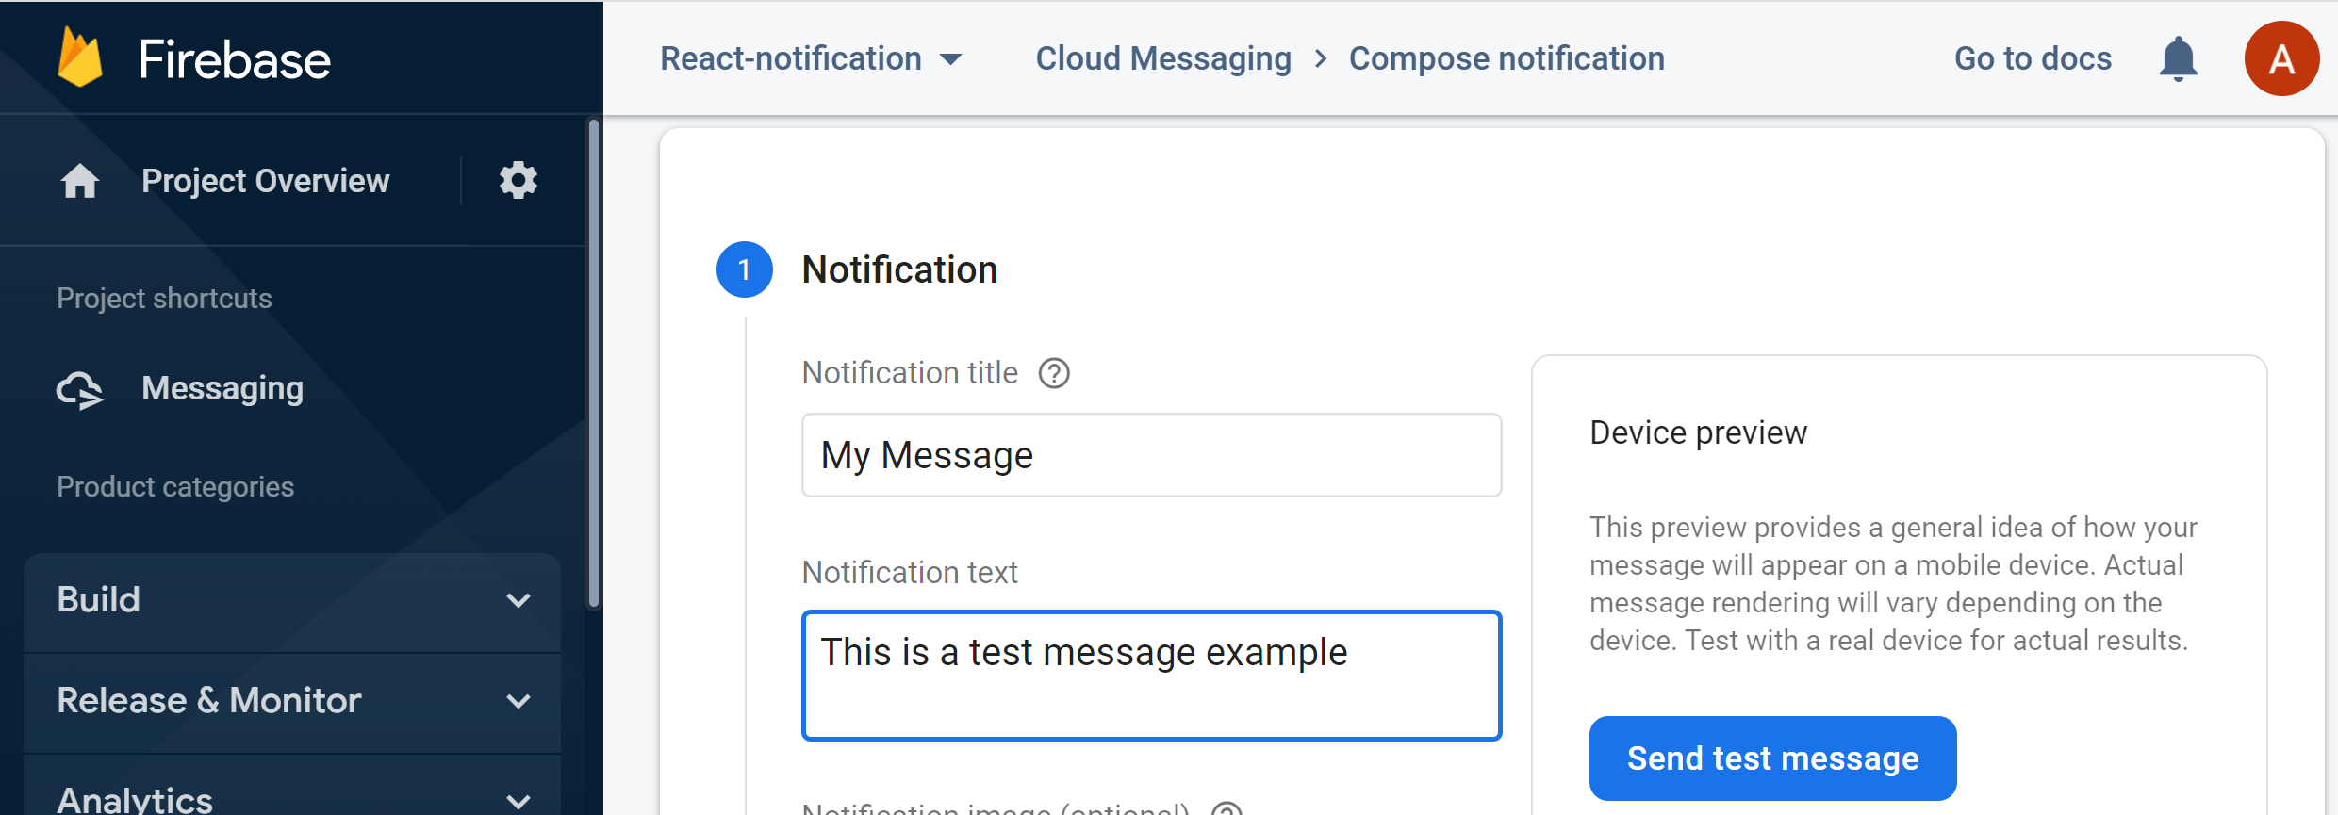Focus the Notification title input field

(x=1151, y=455)
